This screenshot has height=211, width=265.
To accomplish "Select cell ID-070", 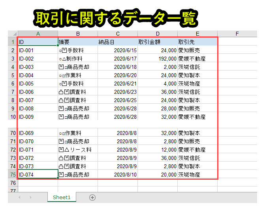I will pyautogui.click(x=38, y=141).
